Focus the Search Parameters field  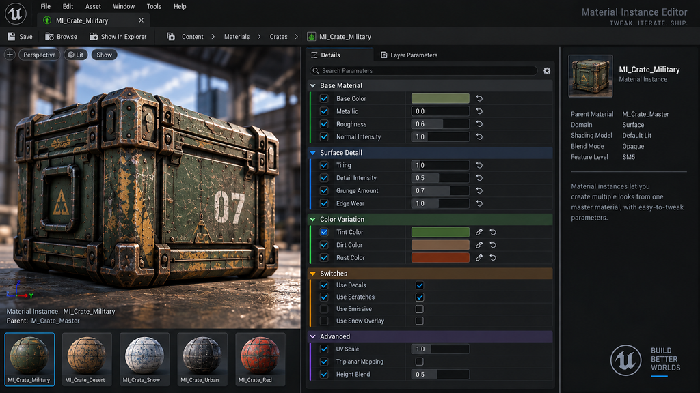[x=424, y=71]
